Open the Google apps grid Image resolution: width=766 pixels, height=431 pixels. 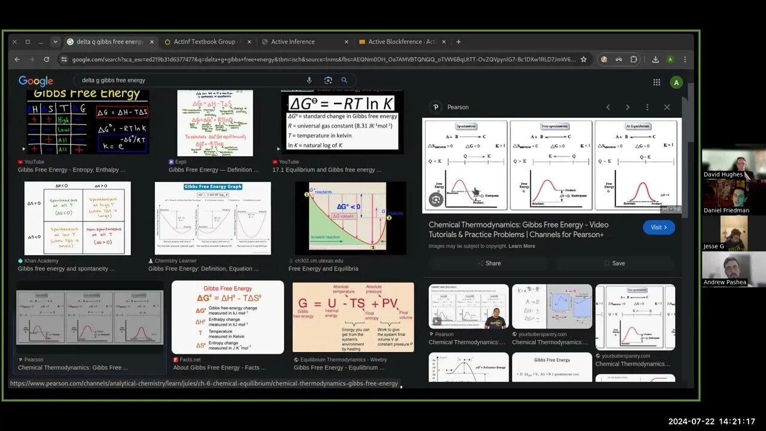click(x=656, y=83)
